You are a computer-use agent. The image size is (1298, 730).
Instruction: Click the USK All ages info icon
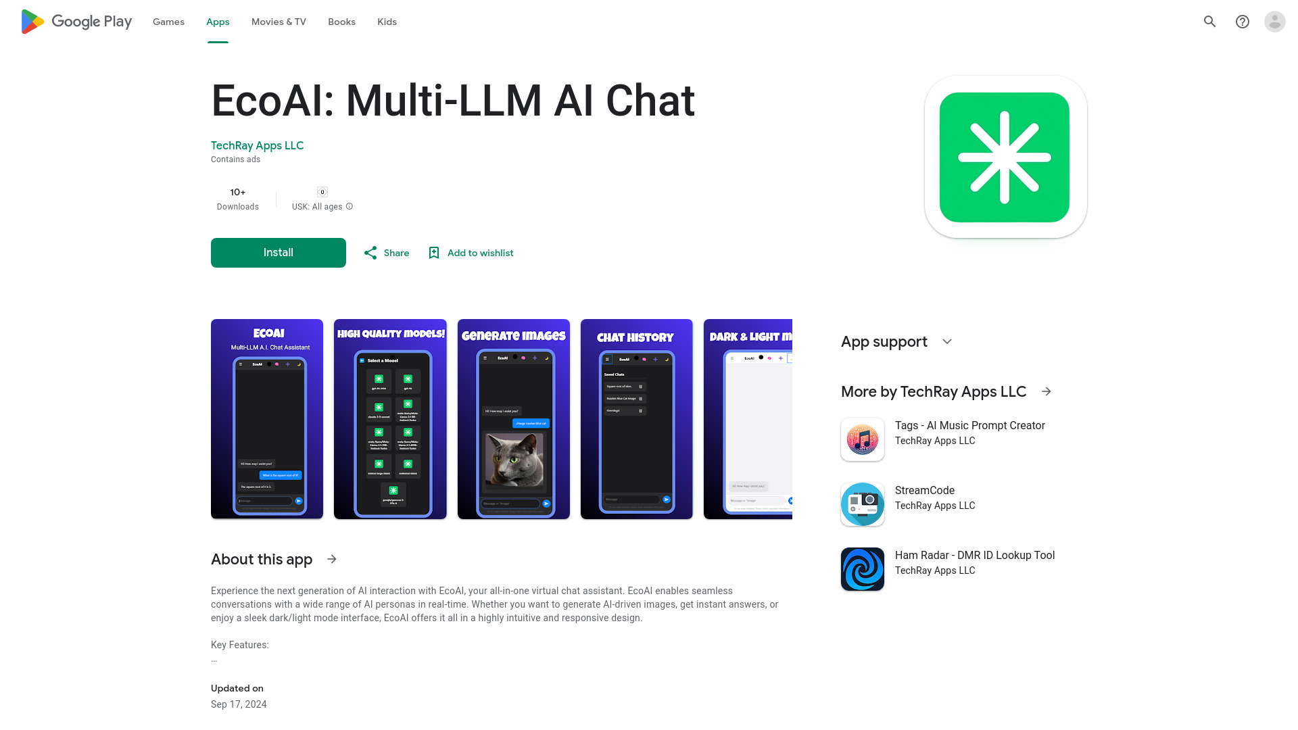point(349,206)
